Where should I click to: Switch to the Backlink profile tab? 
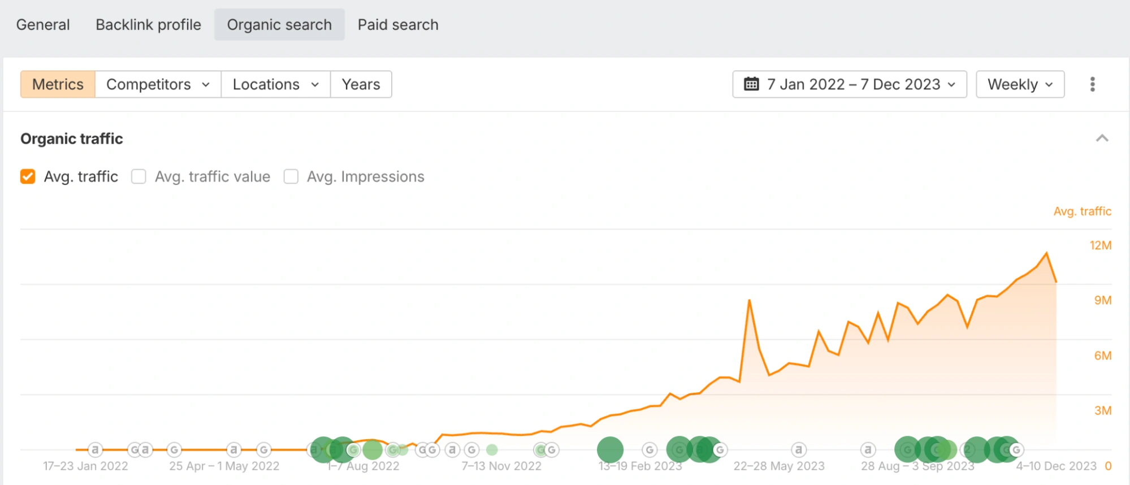tap(148, 25)
